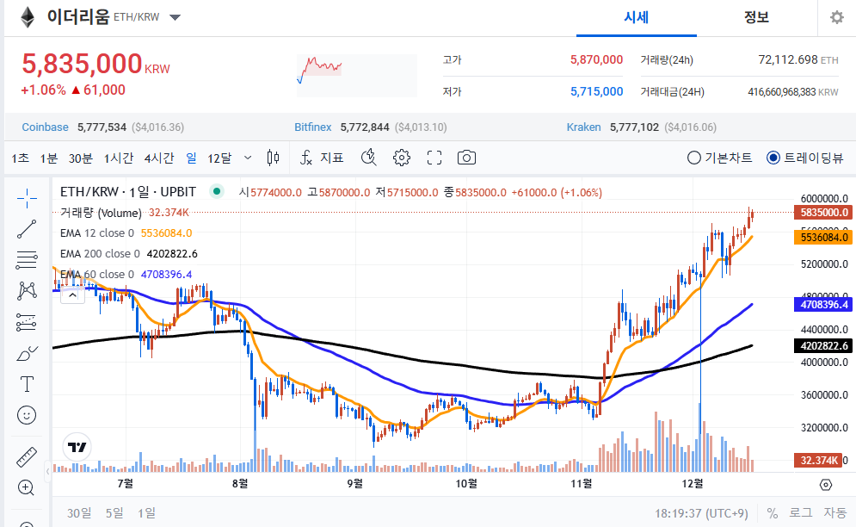Click the 32.374K volume label

click(818, 461)
